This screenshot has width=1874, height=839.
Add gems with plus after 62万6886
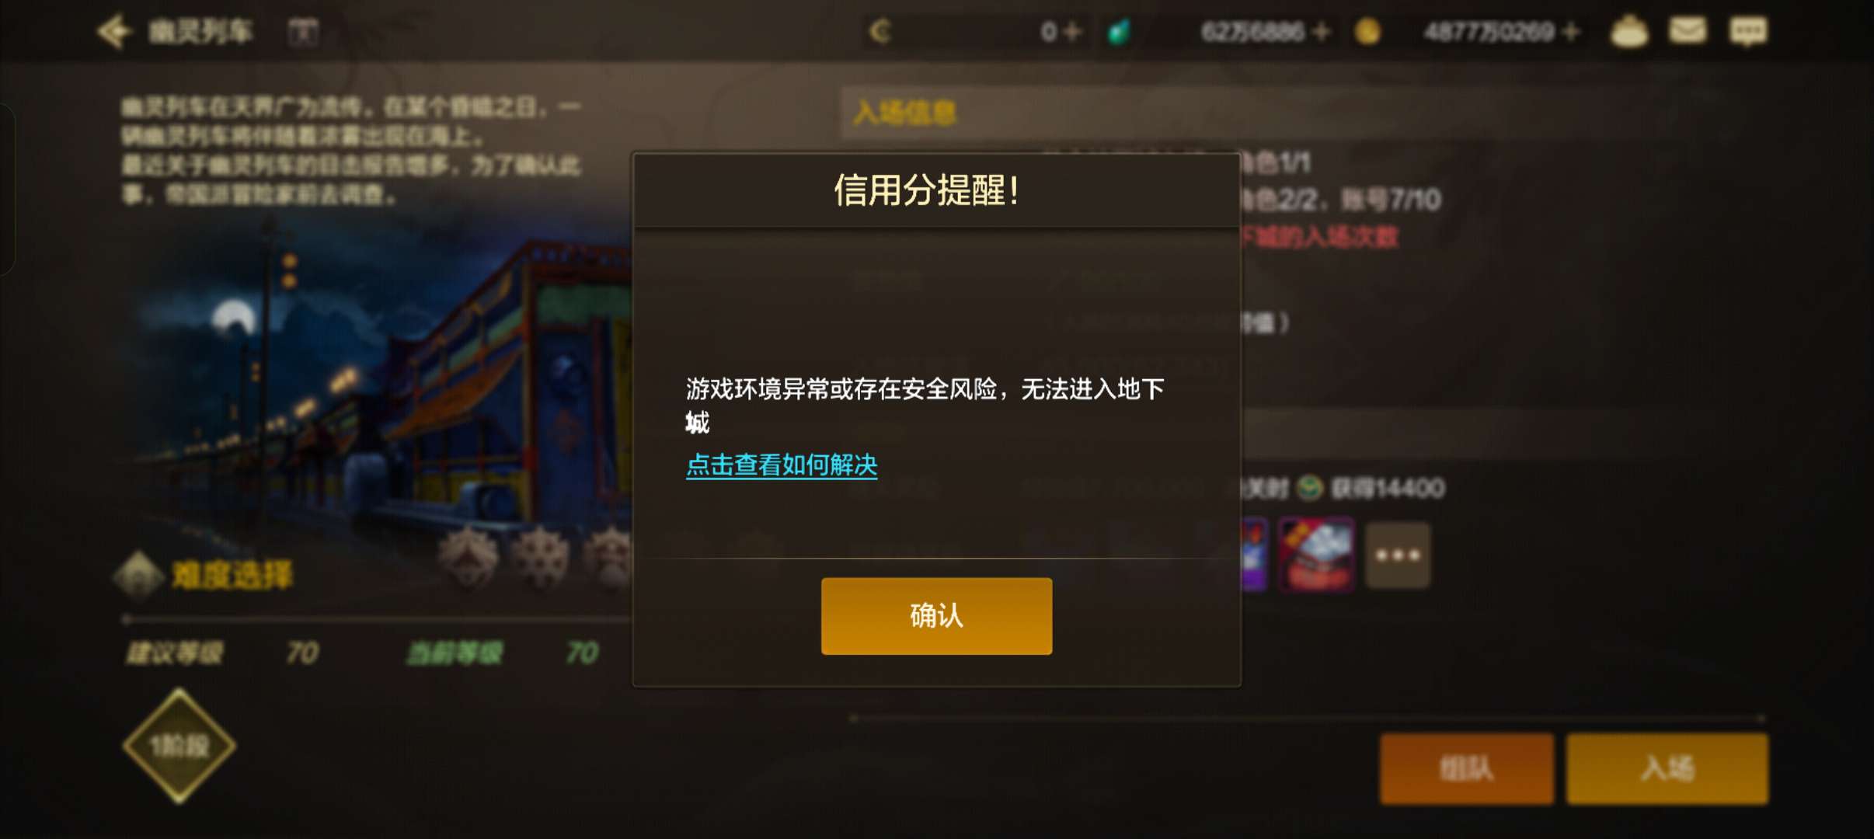click(1320, 32)
